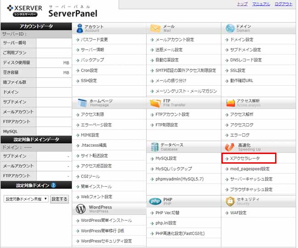Screen dimensions: 298x248
Task: Click the PHP section icon
Action: click(x=155, y=201)
